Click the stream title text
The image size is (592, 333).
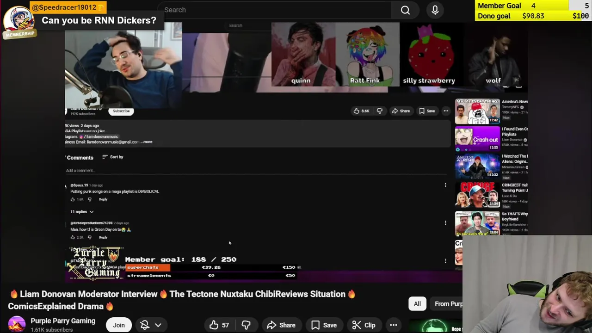[182, 300]
